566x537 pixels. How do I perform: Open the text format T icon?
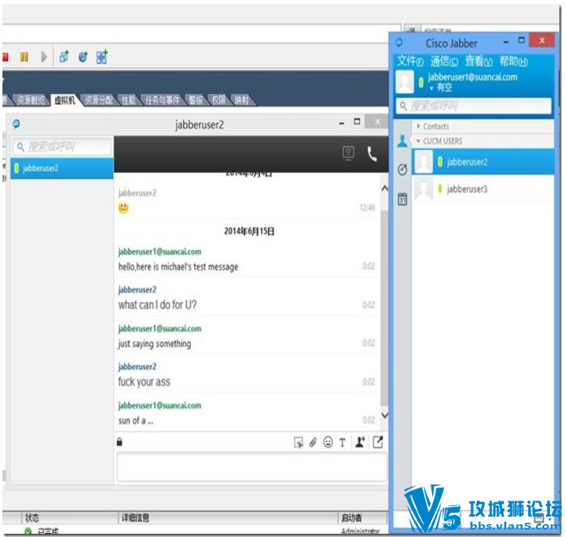click(342, 442)
